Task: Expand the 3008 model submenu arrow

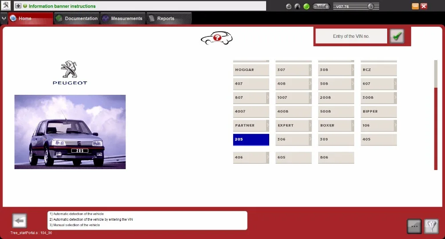Action: click(x=395, y=97)
